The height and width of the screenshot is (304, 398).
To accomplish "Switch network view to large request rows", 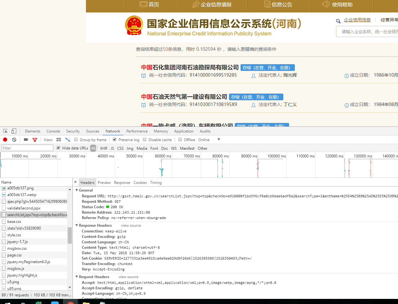I will coord(58,140).
